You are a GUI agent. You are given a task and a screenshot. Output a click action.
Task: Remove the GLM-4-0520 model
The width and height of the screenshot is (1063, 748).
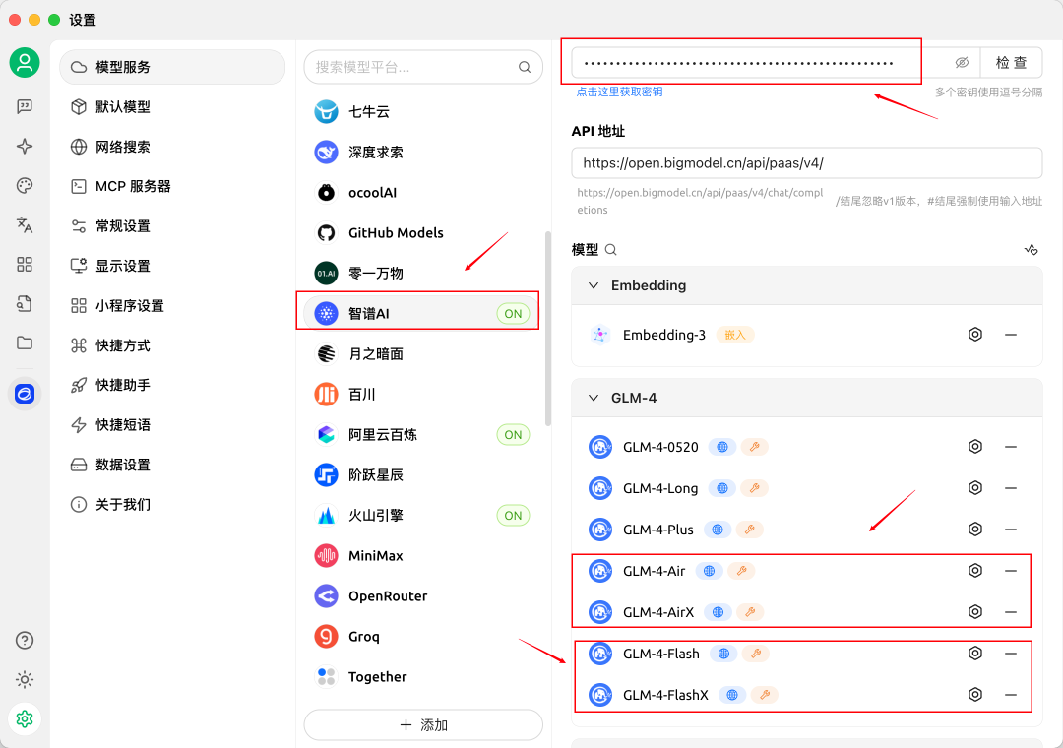tap(1011, 446)
